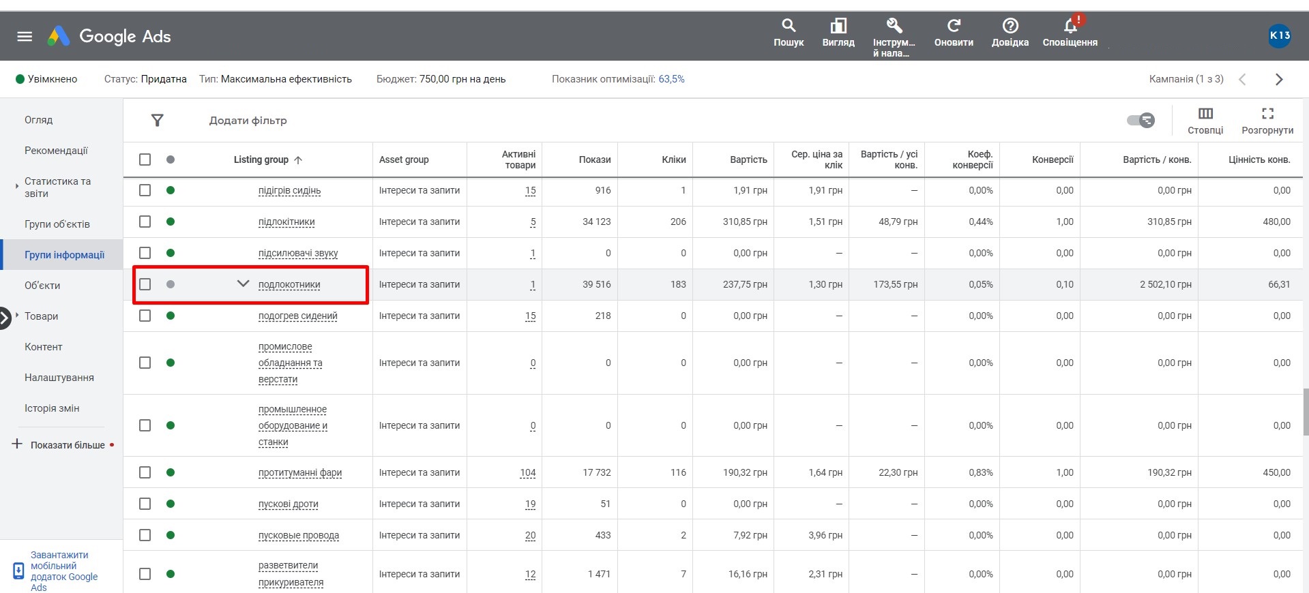Screen dimensions: 1309x593
Task: Open the Вигляд view options
Action: pos(838,33)
